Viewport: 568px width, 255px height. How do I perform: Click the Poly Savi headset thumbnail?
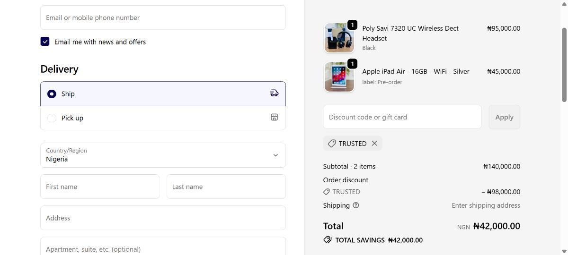pyautogui.click(x=339, y=38)
